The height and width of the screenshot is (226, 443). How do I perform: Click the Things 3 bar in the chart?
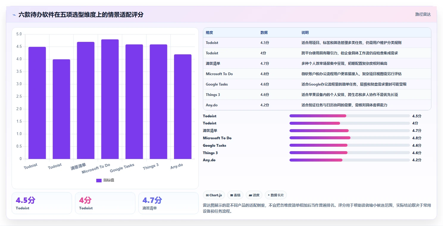click(158, 102)
